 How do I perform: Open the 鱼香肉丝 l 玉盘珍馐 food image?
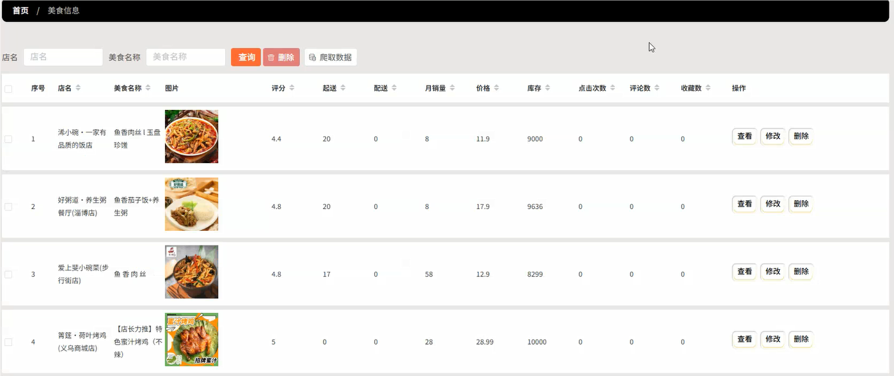click(x=191, y=136)
